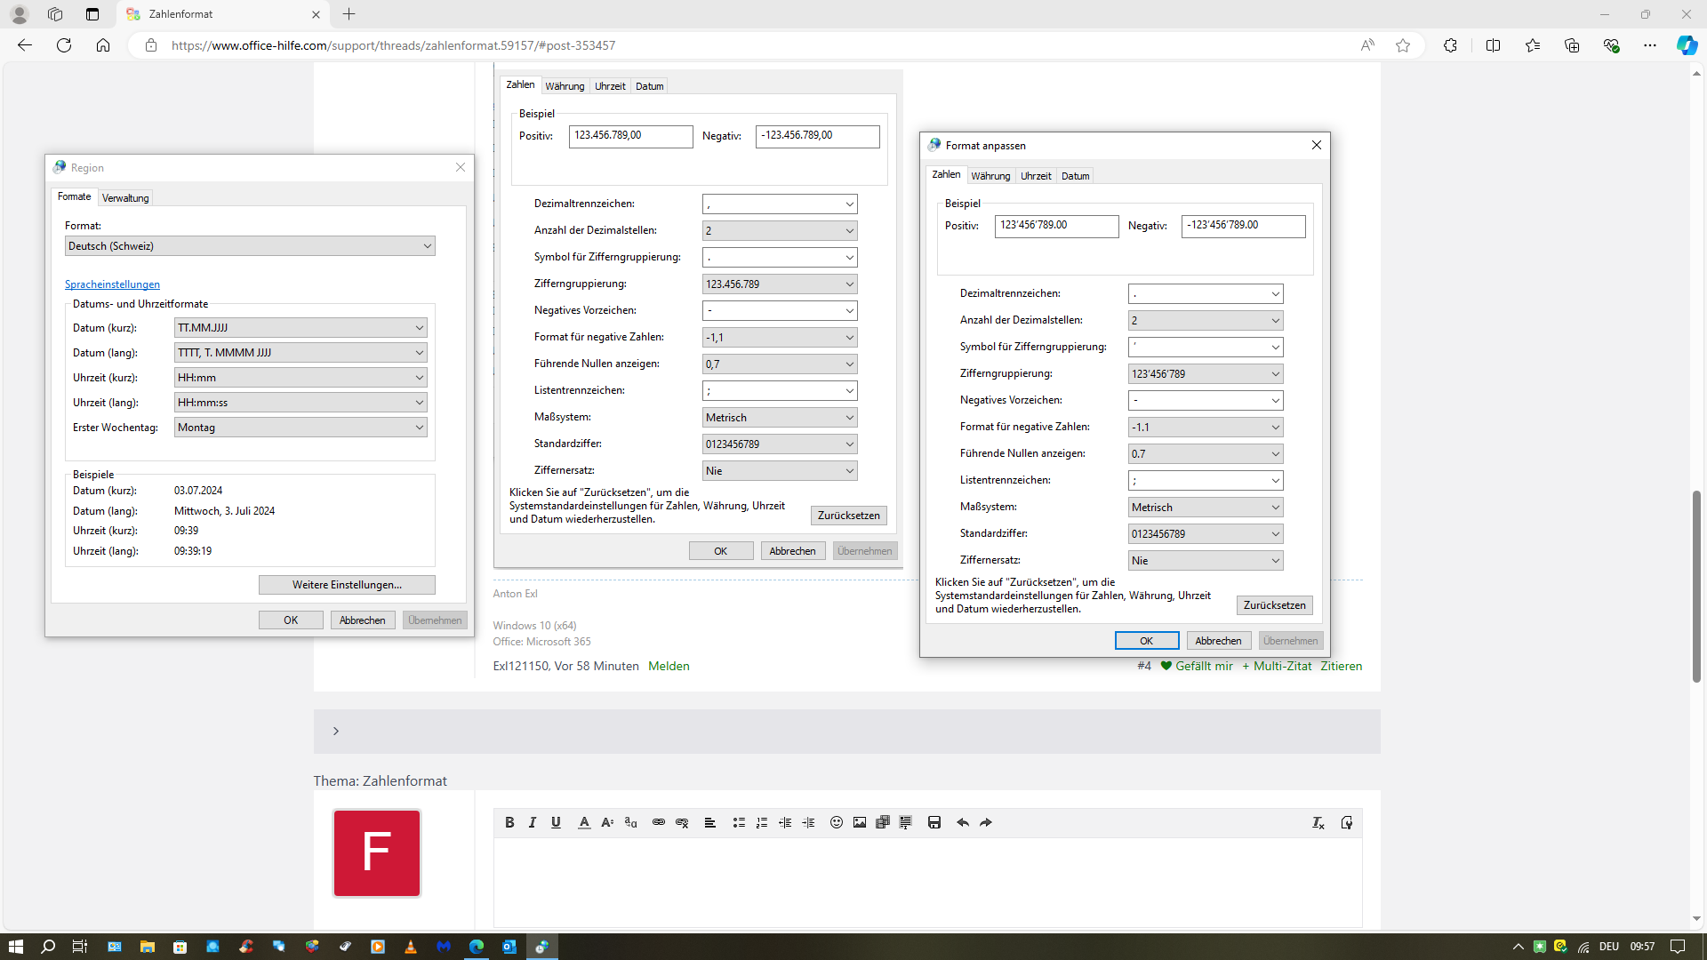1707x960 pixels.
Task: Click Gefällt mir on the post
Action: click(x=1197, y=666)
